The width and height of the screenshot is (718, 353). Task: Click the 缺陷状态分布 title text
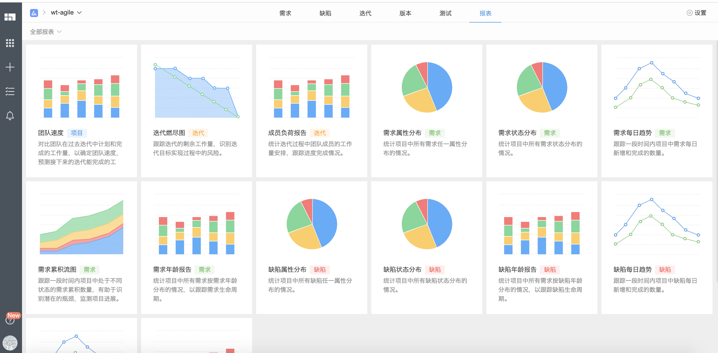(403, 269)
